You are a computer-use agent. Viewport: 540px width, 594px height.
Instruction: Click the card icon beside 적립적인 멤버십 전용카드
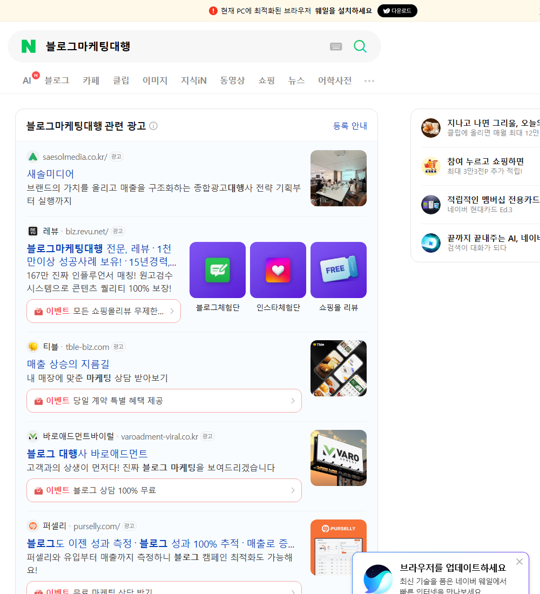coord(431,205)
